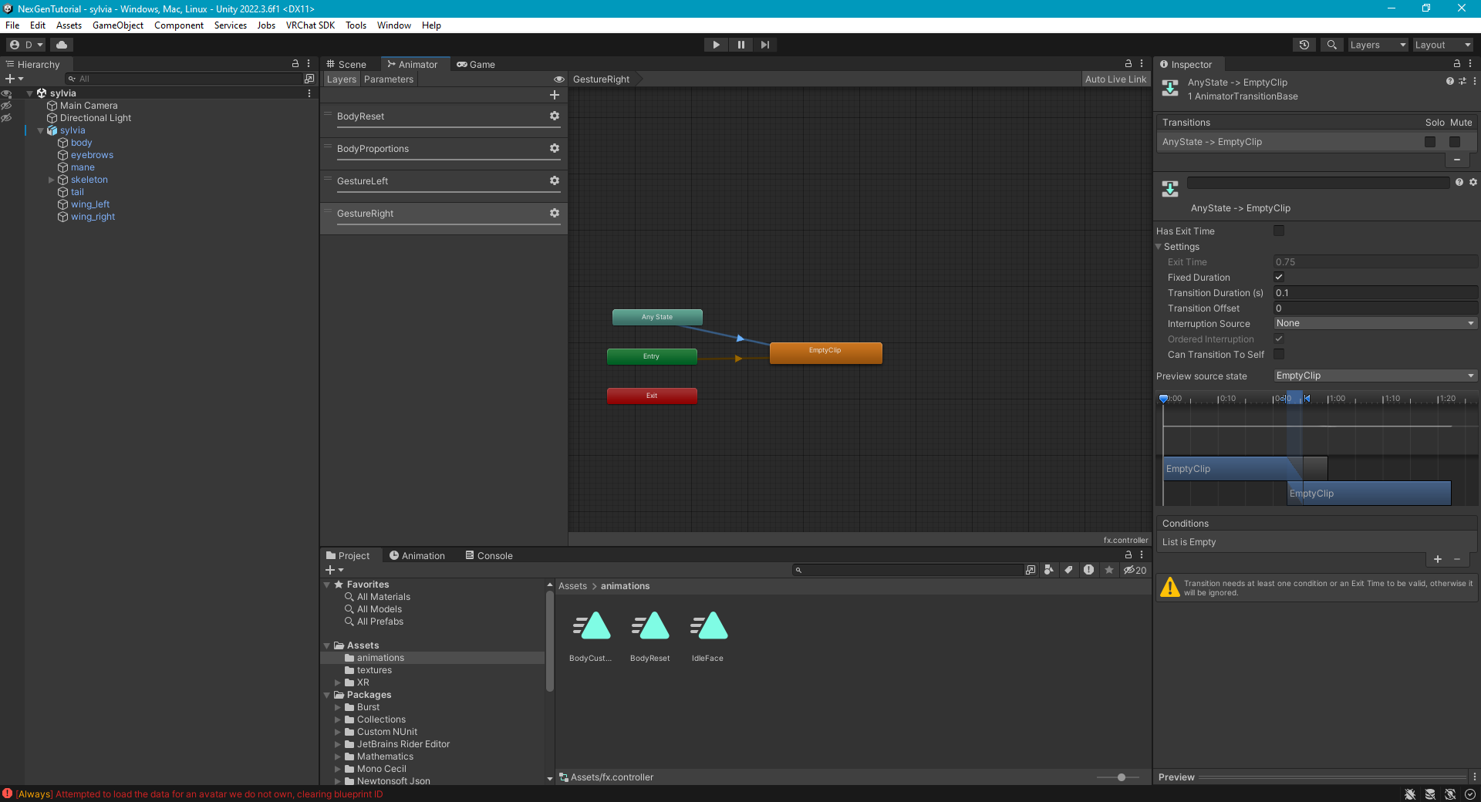Select the Exit node
This screenshot has width=1481, height=802.
coord(652,396)
